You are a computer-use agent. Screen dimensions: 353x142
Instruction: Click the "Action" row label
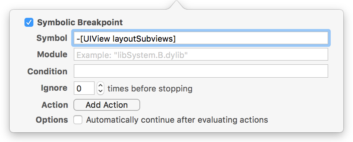coord(55,105)
